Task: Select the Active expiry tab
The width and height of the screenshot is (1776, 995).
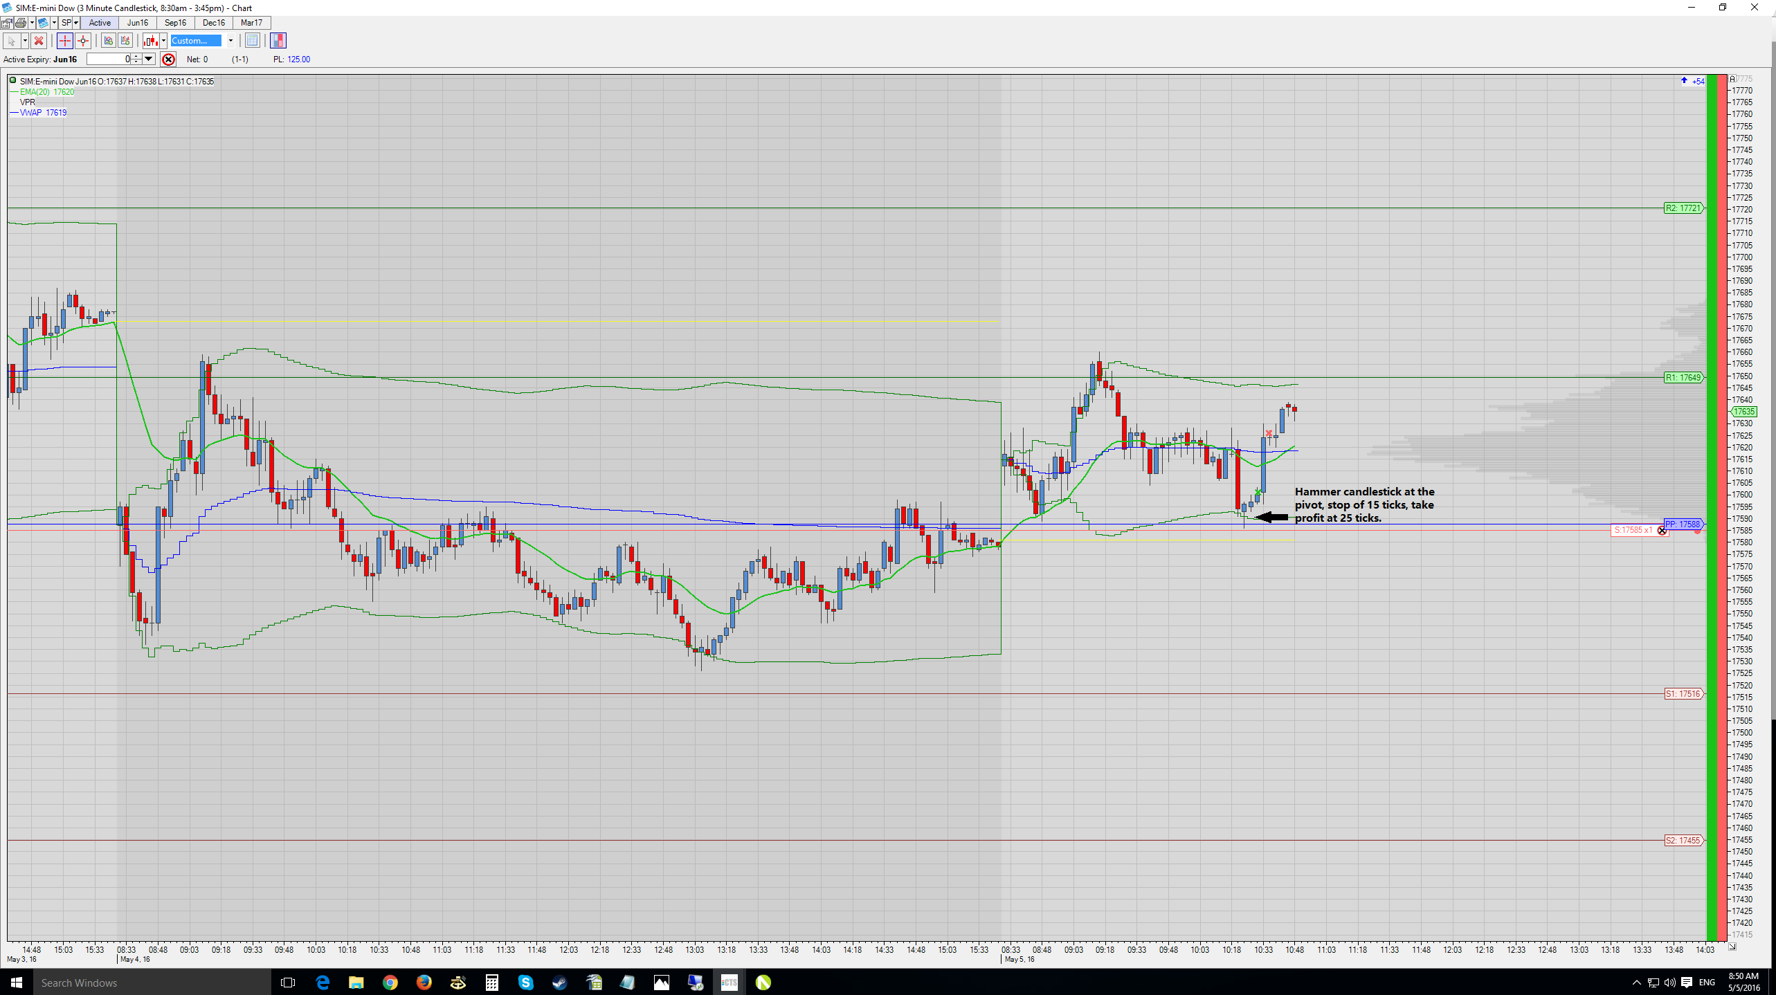Action: (100, 23)
